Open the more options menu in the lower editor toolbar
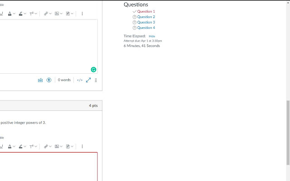 82,146
